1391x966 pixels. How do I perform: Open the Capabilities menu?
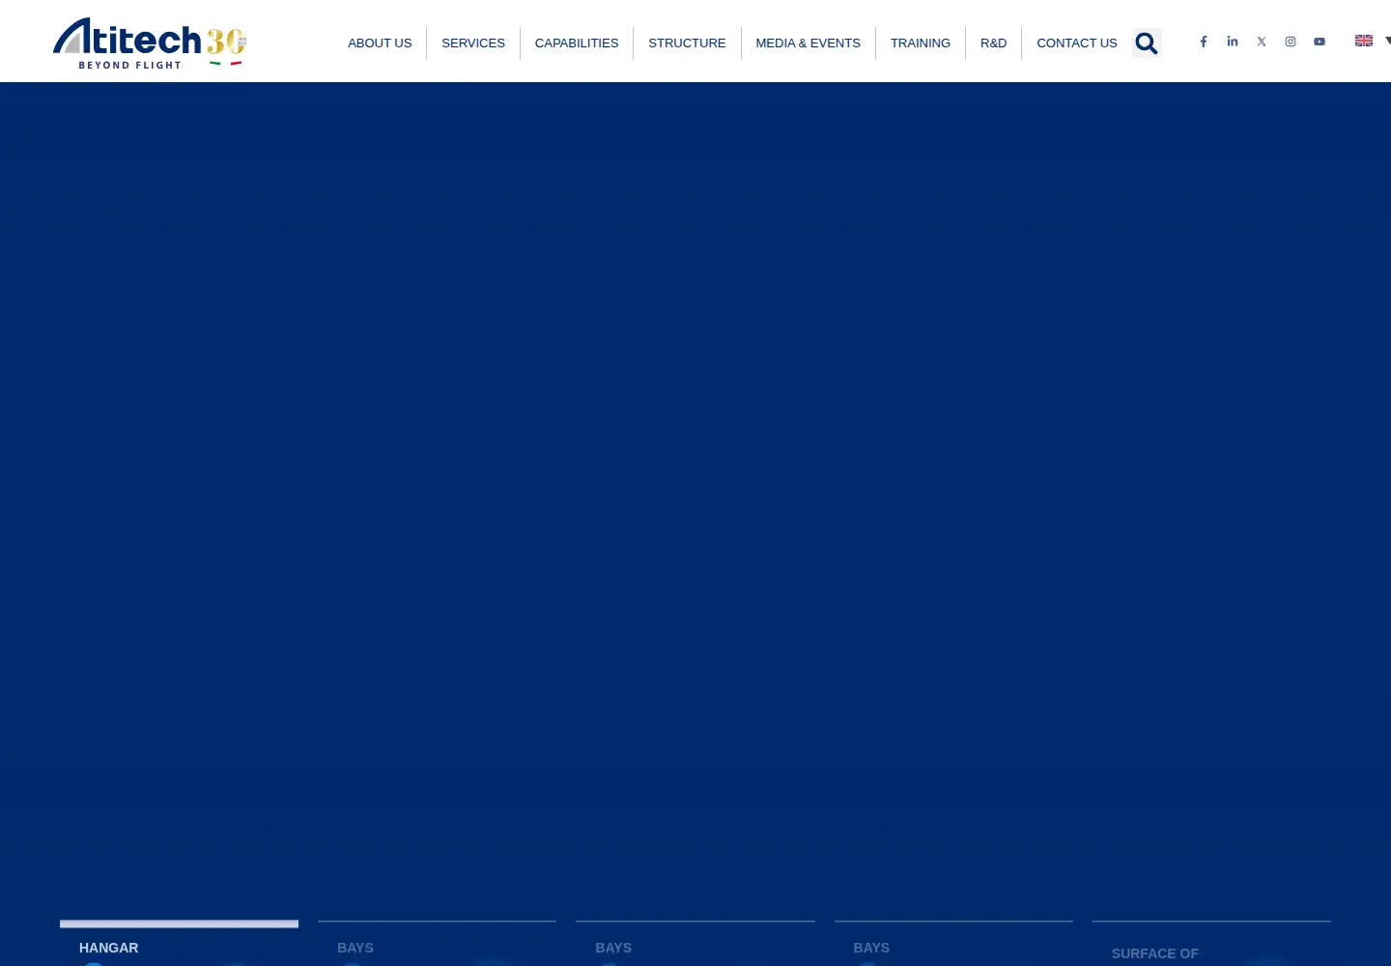point(577,43)
